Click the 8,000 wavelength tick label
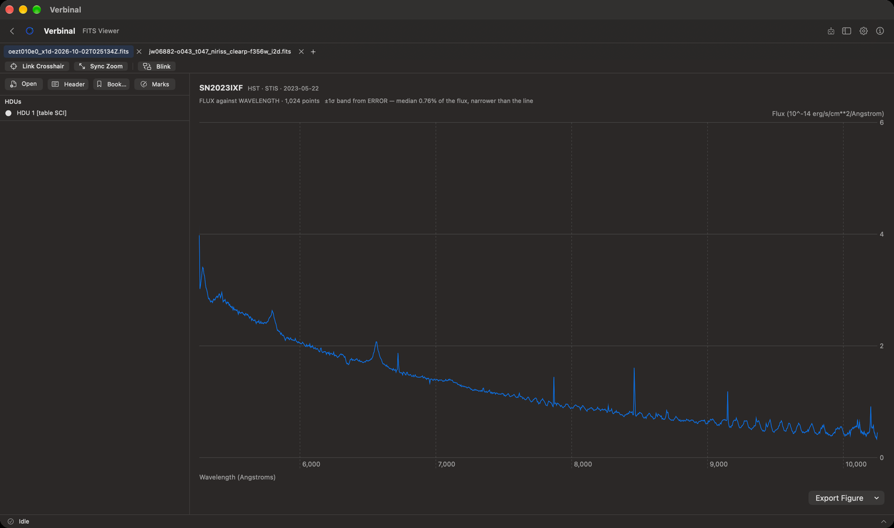The image size is (894, 528). tap(583, 464)
